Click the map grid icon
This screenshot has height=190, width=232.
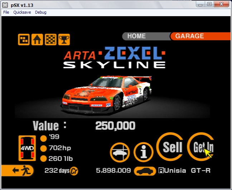pos(24,40)
